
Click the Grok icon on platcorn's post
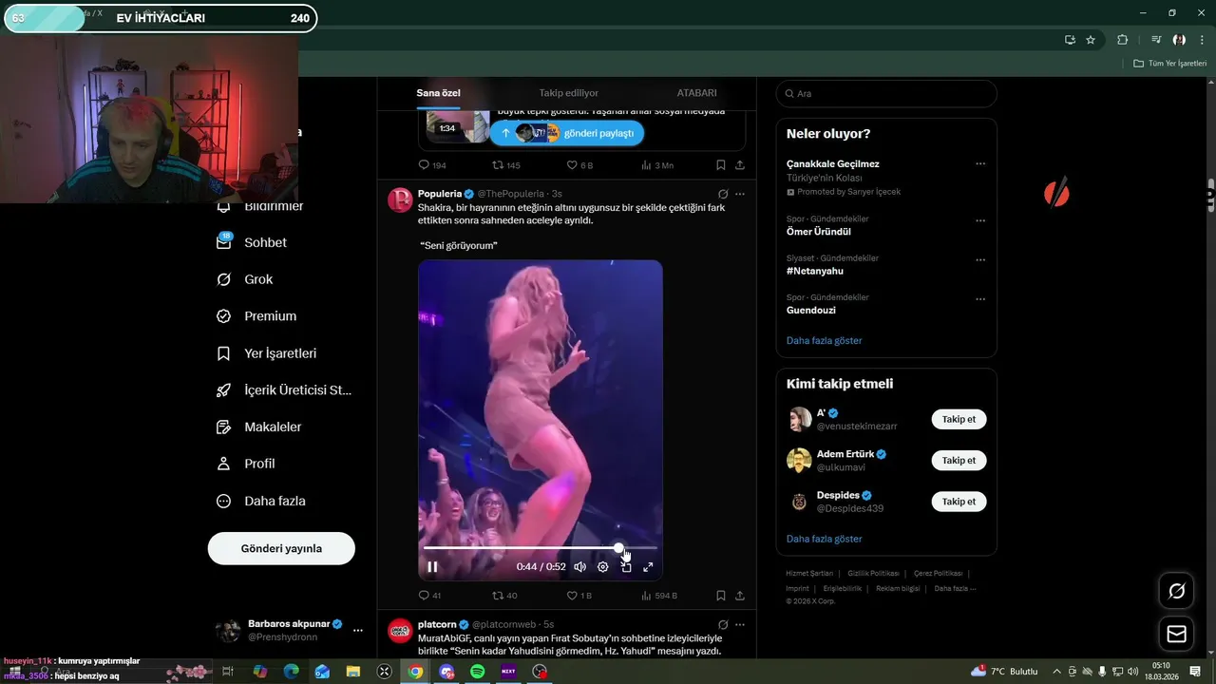pyautogui.click(x=723, y=624)
